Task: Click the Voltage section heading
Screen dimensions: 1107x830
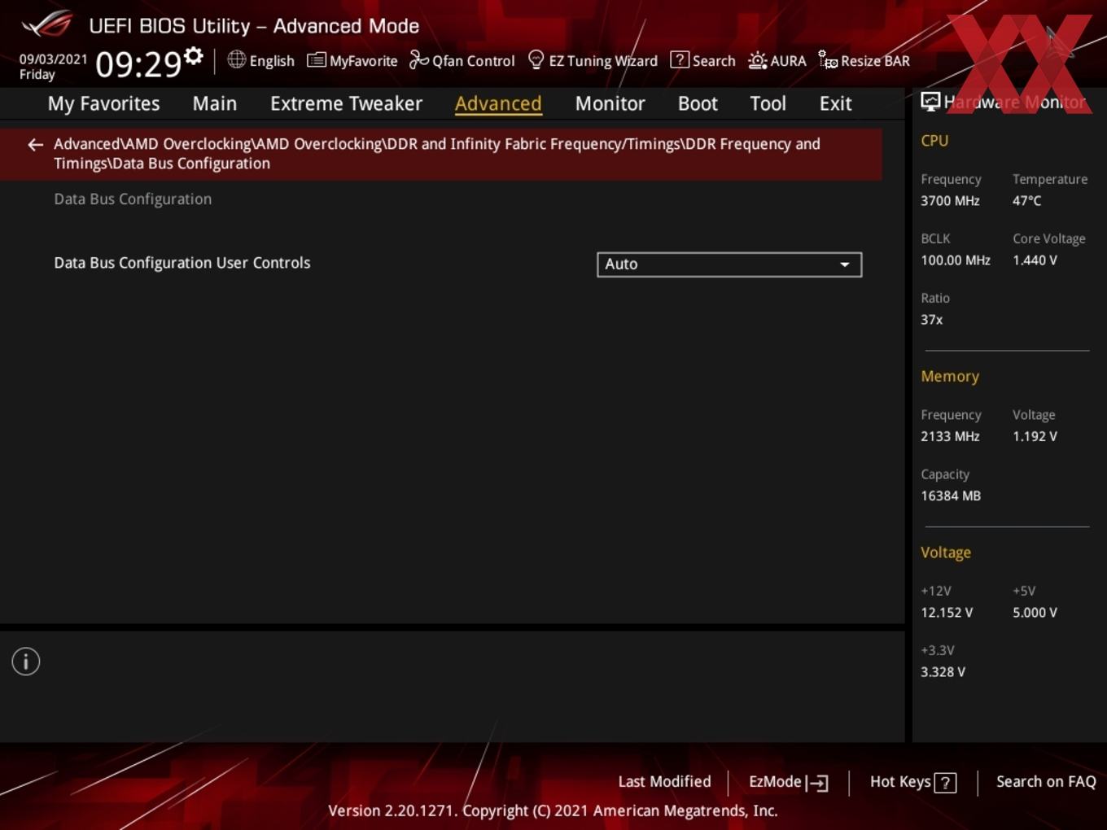Action: [946, 552]
